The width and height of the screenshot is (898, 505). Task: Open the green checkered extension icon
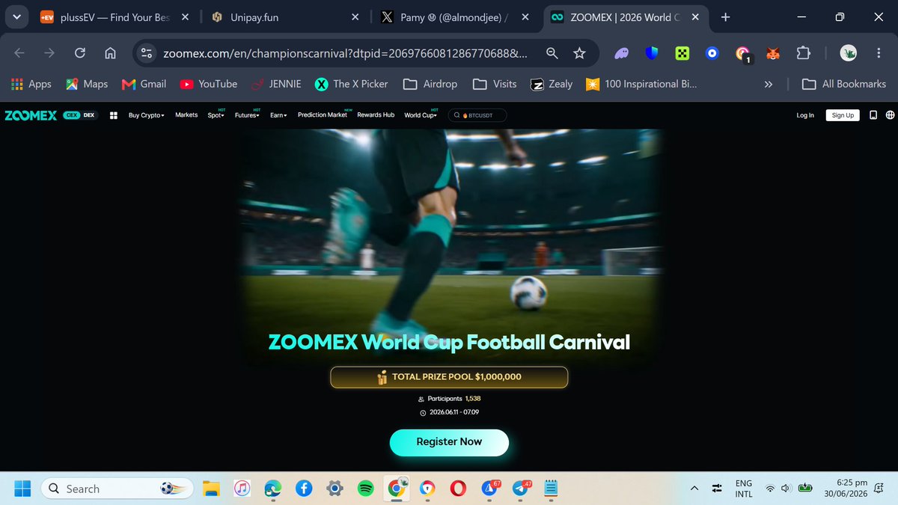[682, 53]
